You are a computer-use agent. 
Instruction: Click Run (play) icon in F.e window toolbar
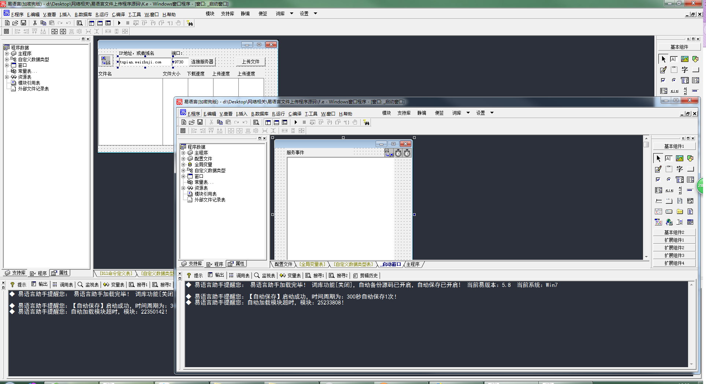point(296,122)
